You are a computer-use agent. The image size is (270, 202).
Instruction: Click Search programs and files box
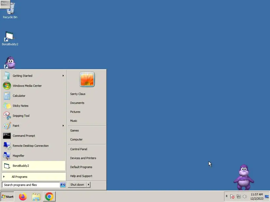[31, 185]
